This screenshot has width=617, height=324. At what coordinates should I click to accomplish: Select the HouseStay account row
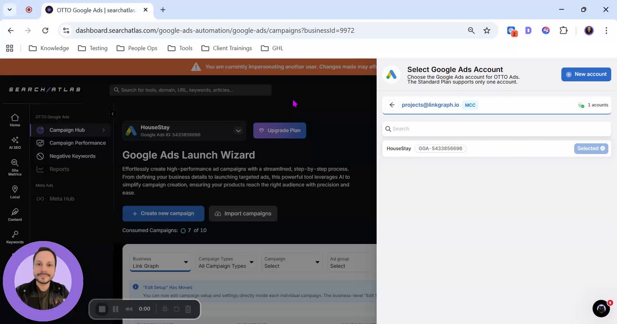[496, 148]
